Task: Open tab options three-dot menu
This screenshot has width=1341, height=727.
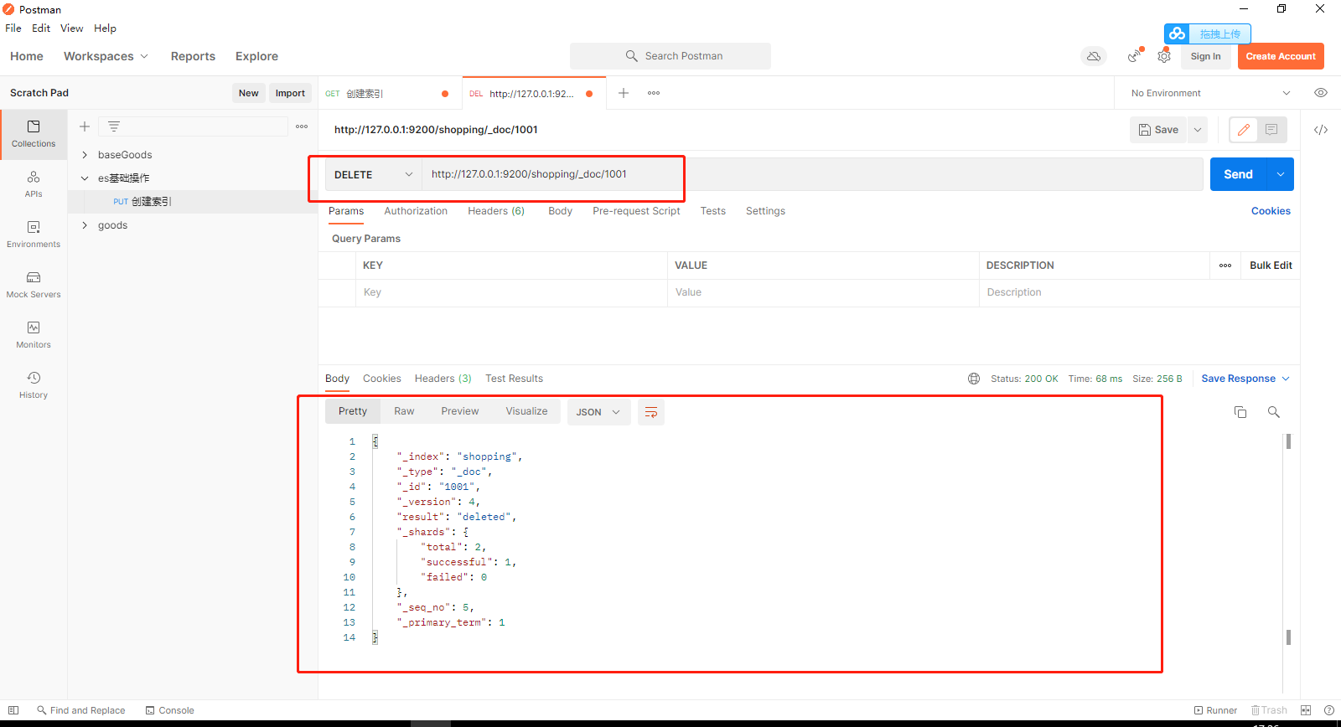Action: [654, 93]
